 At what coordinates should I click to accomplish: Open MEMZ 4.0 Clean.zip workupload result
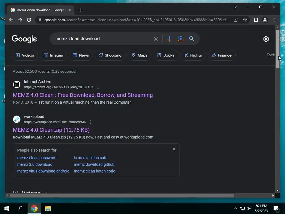51,130
